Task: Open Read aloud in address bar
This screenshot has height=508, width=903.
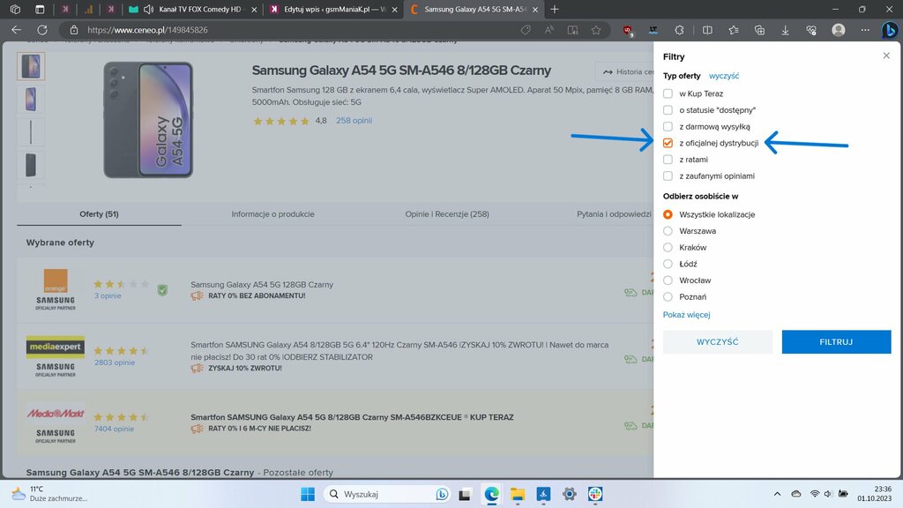Action: point(549,30)
